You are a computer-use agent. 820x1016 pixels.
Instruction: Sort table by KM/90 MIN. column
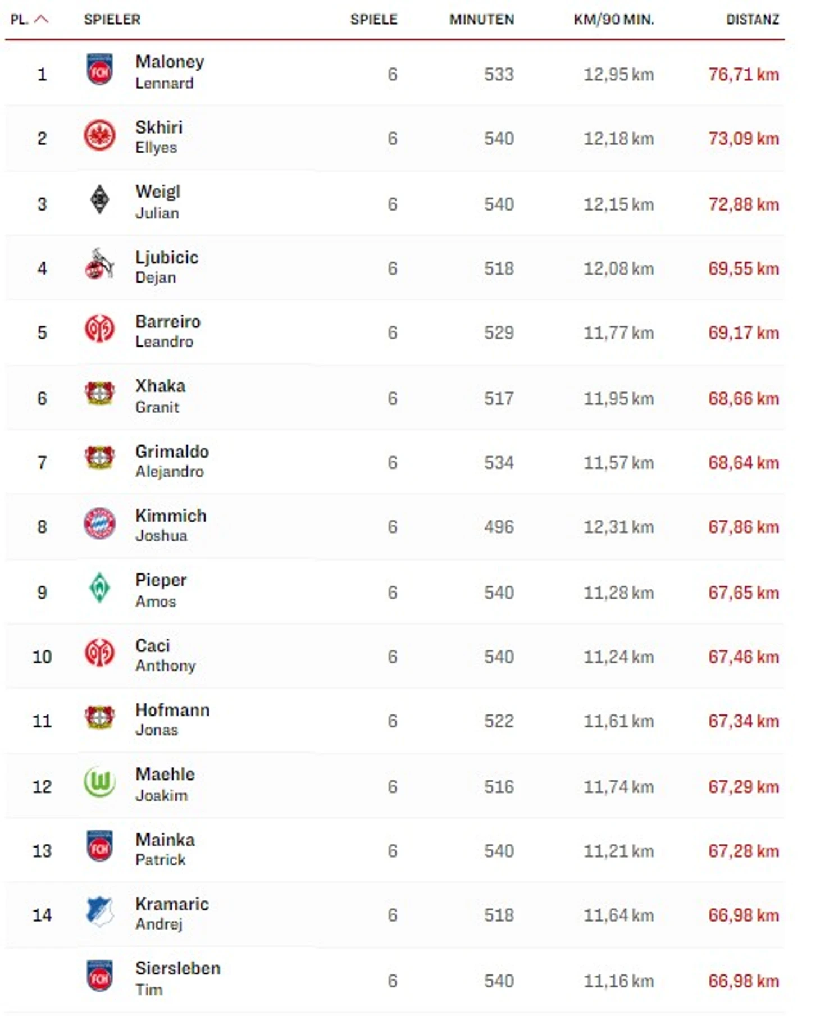coord(613,20)
